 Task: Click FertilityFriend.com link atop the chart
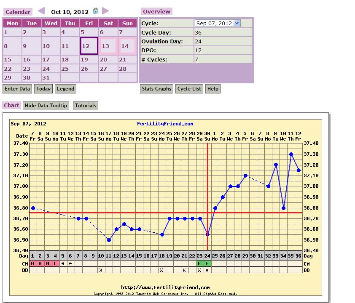(x=165, y=124)
